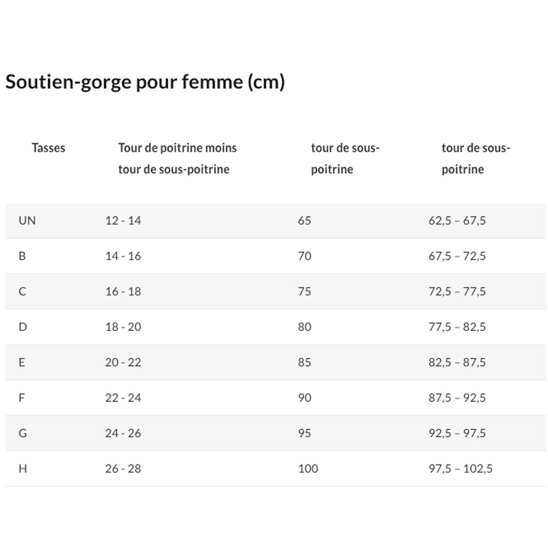Click underbust size '65' cell
The width and height of the screenshot is (548, 548).
point(305,221)
